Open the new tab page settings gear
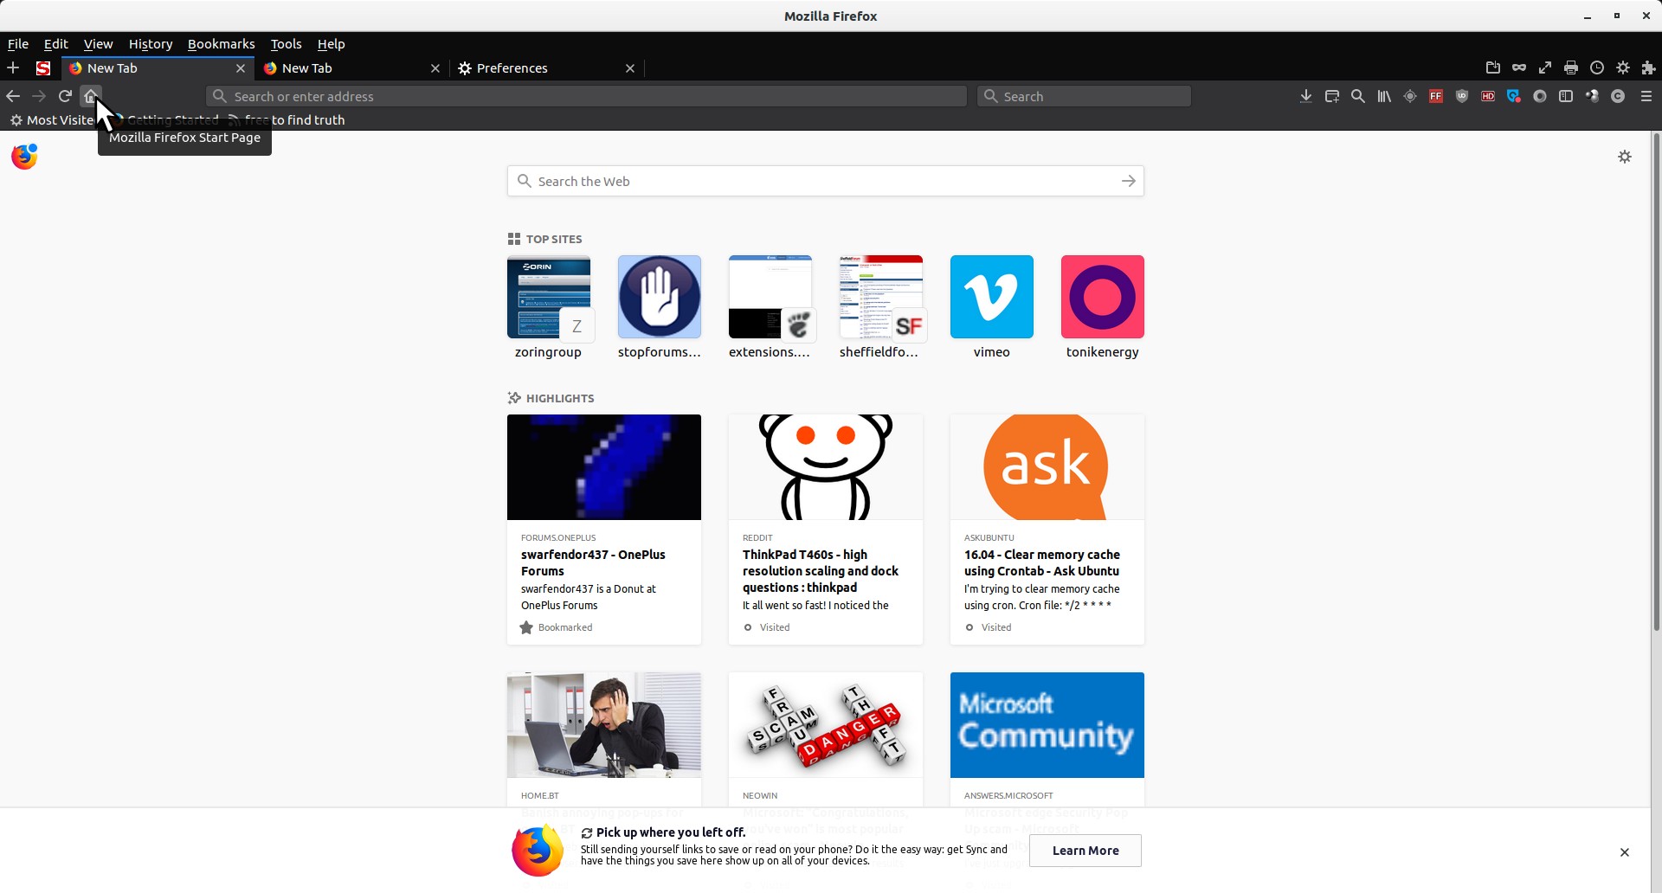Viewport: 1662px width, 893px height. tap(1625, 157)
